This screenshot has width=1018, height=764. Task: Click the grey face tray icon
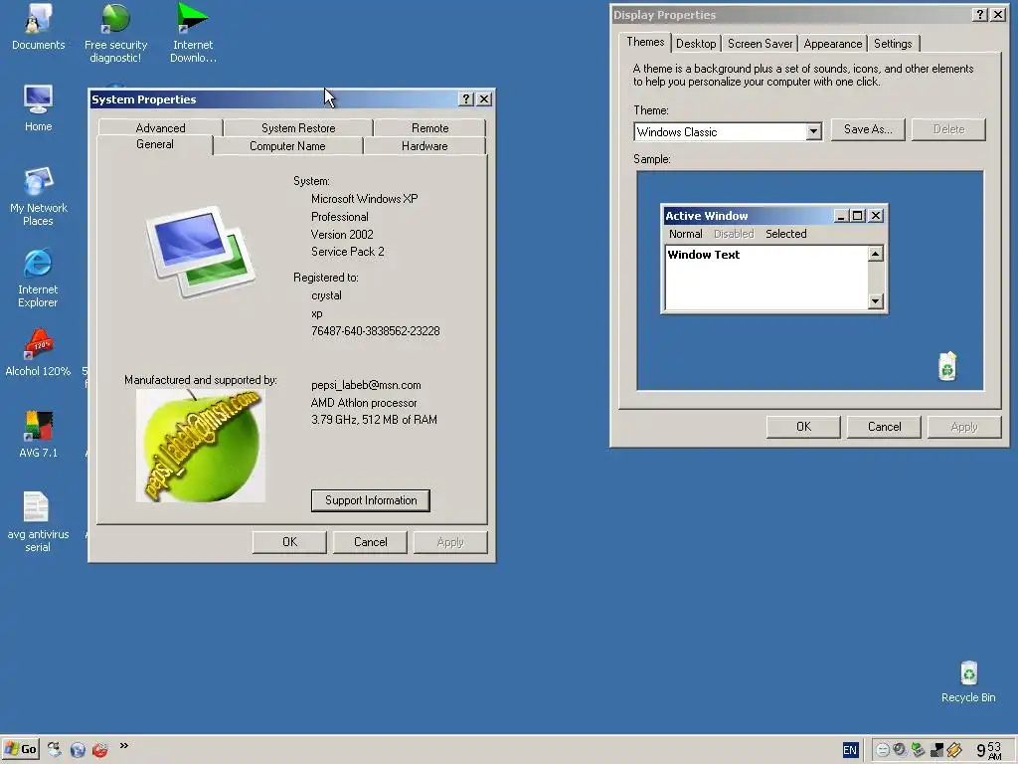point(883,750)
